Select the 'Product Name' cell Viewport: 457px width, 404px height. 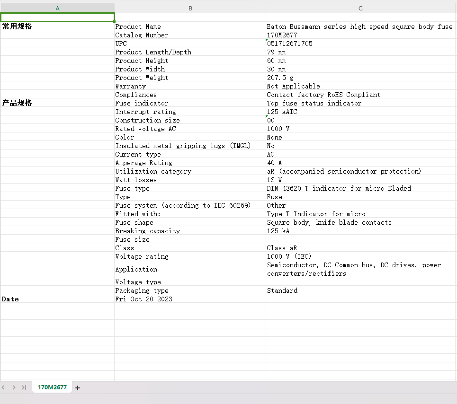pyautogui.click(x=190, y=26)
